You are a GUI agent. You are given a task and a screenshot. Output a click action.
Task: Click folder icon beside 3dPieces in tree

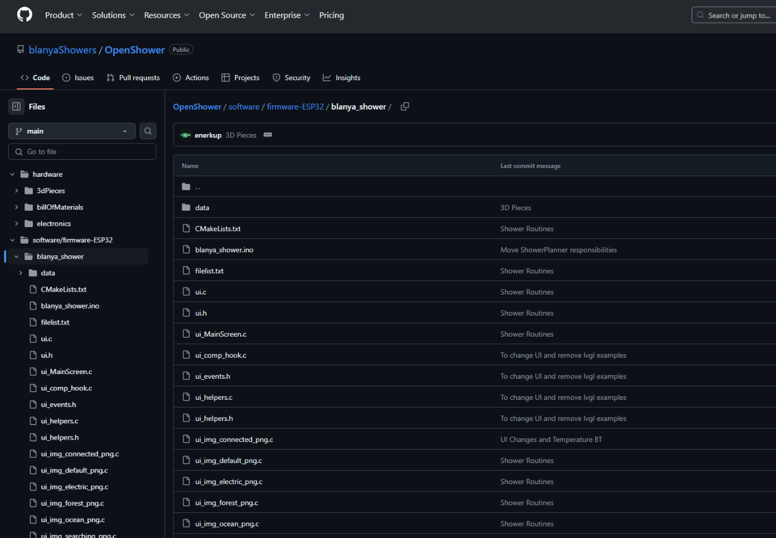pyautogui.click(x=29, y=191)
